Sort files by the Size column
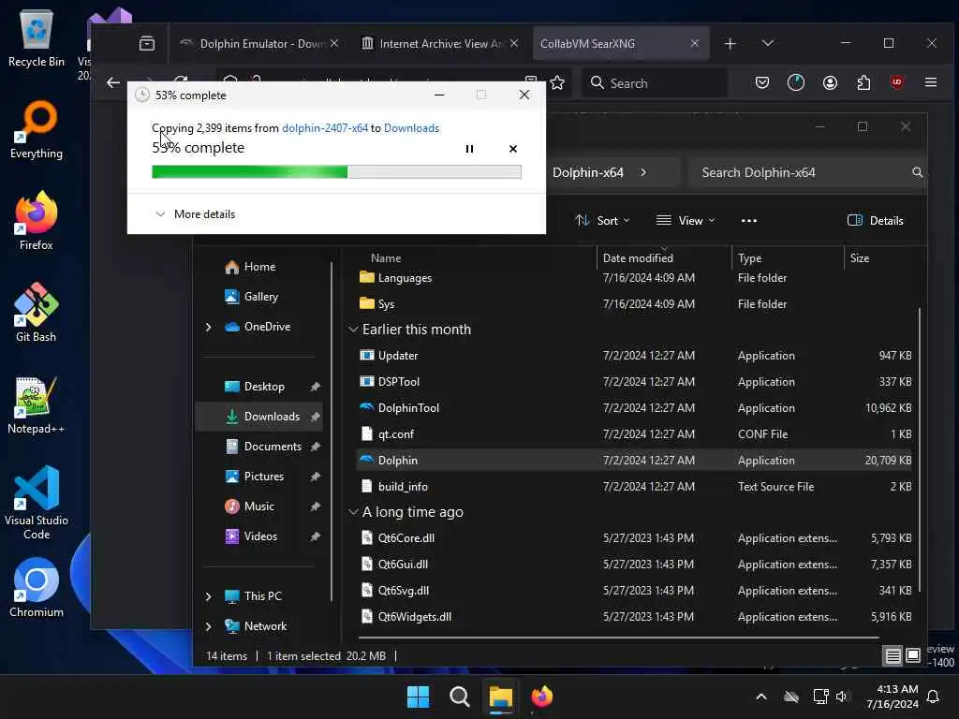 (x=860, y=258)
